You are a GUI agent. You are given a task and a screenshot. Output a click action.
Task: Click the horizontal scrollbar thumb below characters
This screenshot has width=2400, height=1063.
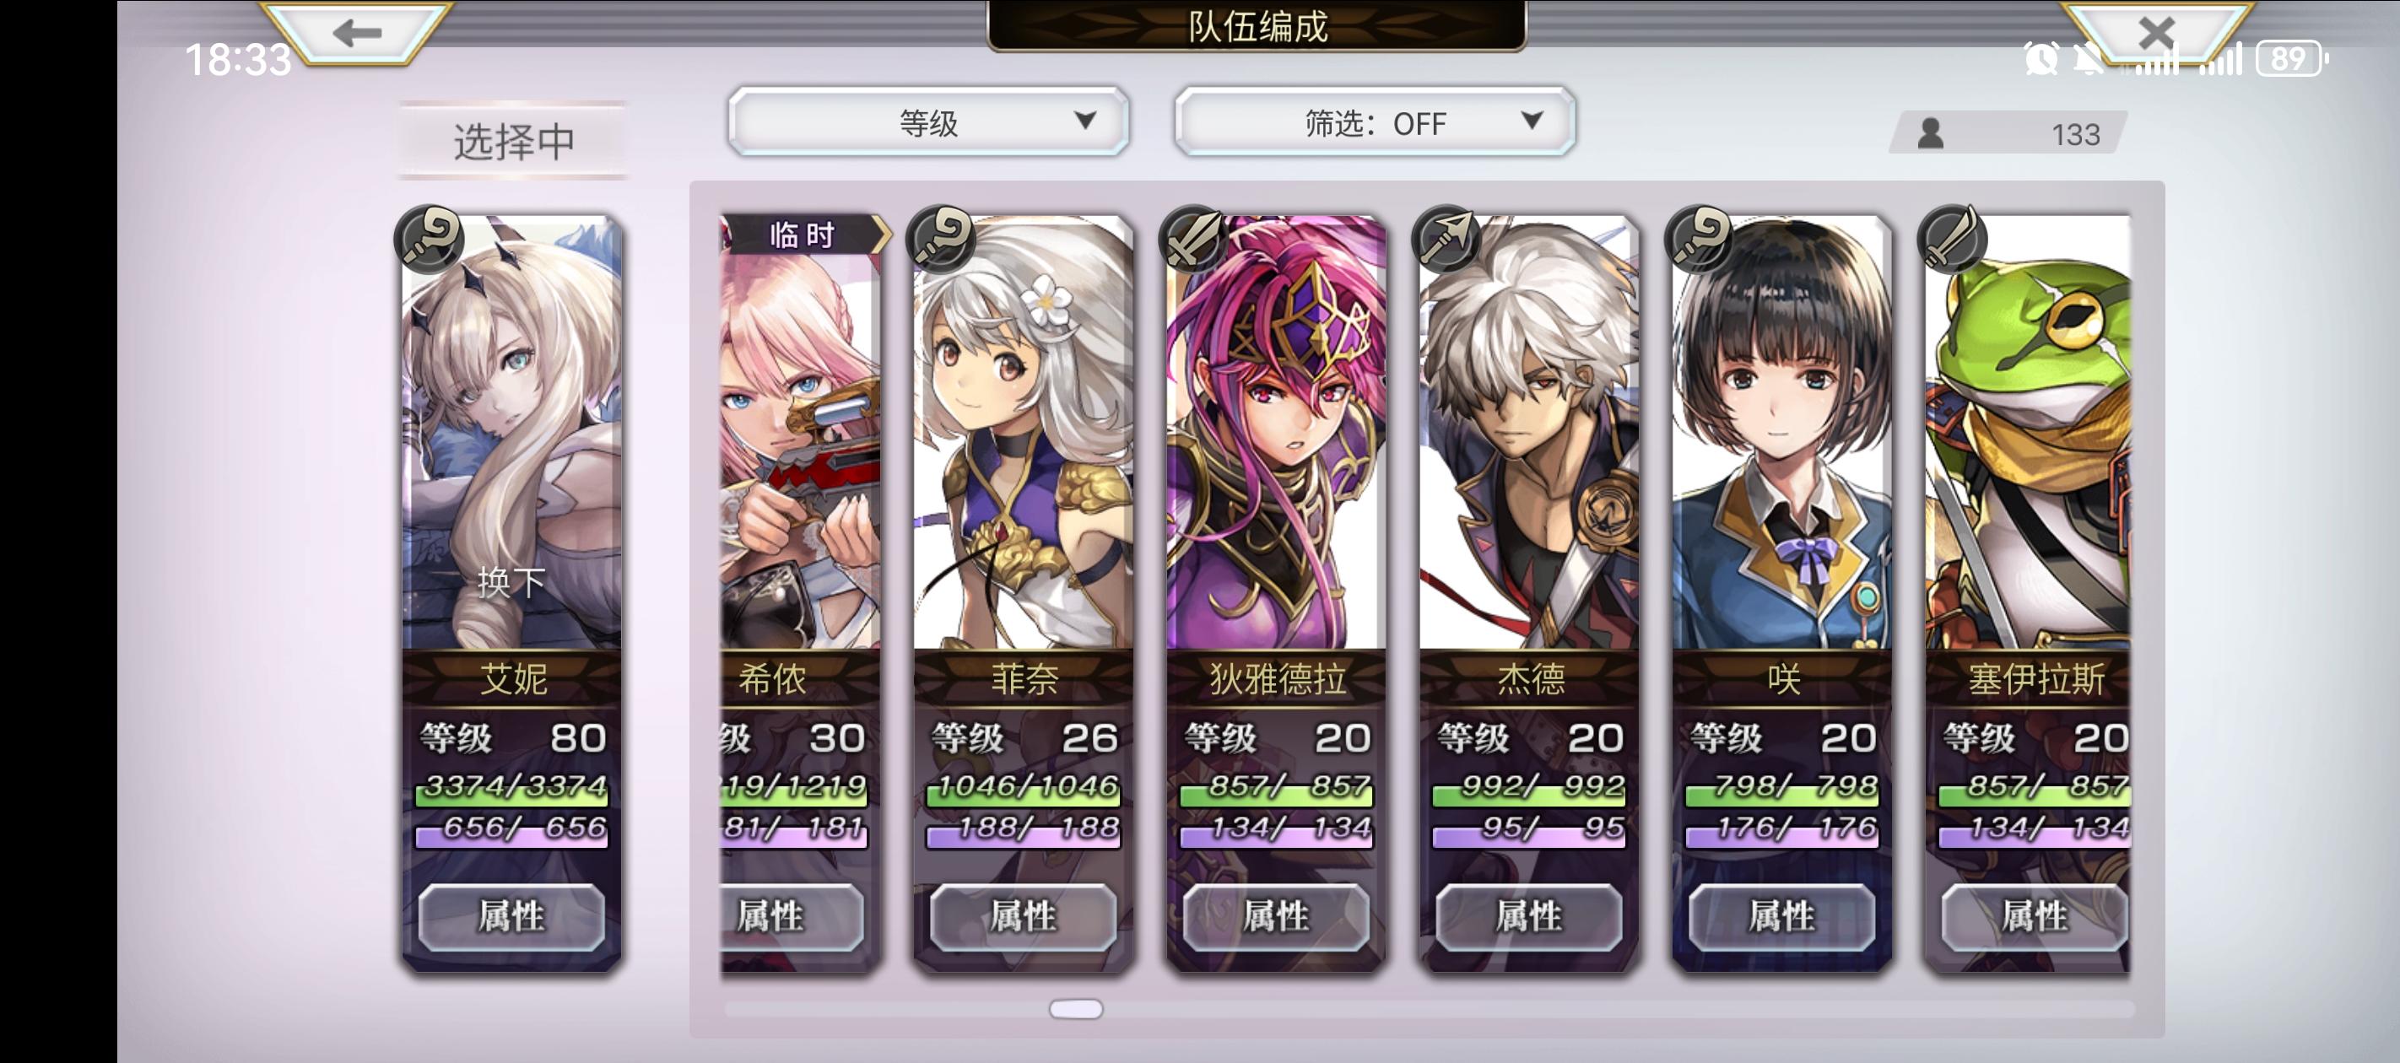tap(1076, 1009)
